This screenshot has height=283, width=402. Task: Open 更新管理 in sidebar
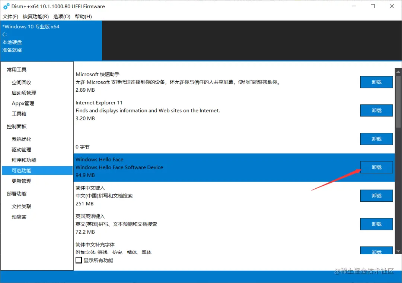22,181
